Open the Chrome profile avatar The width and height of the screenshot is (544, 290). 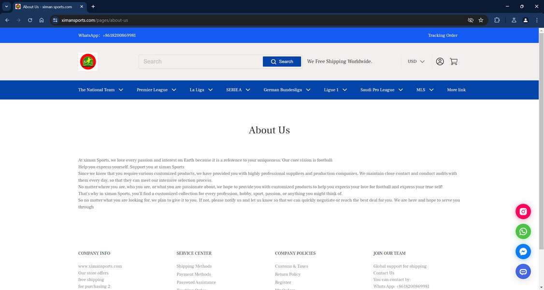(525, 20)
